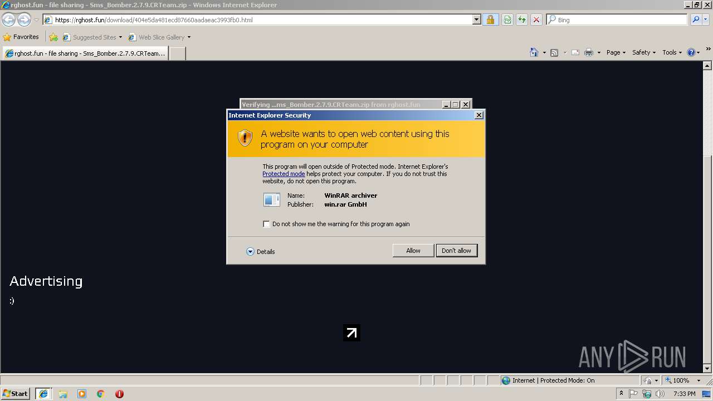
Task: Click Show desktop button at taskbar end
Action: 706,394
